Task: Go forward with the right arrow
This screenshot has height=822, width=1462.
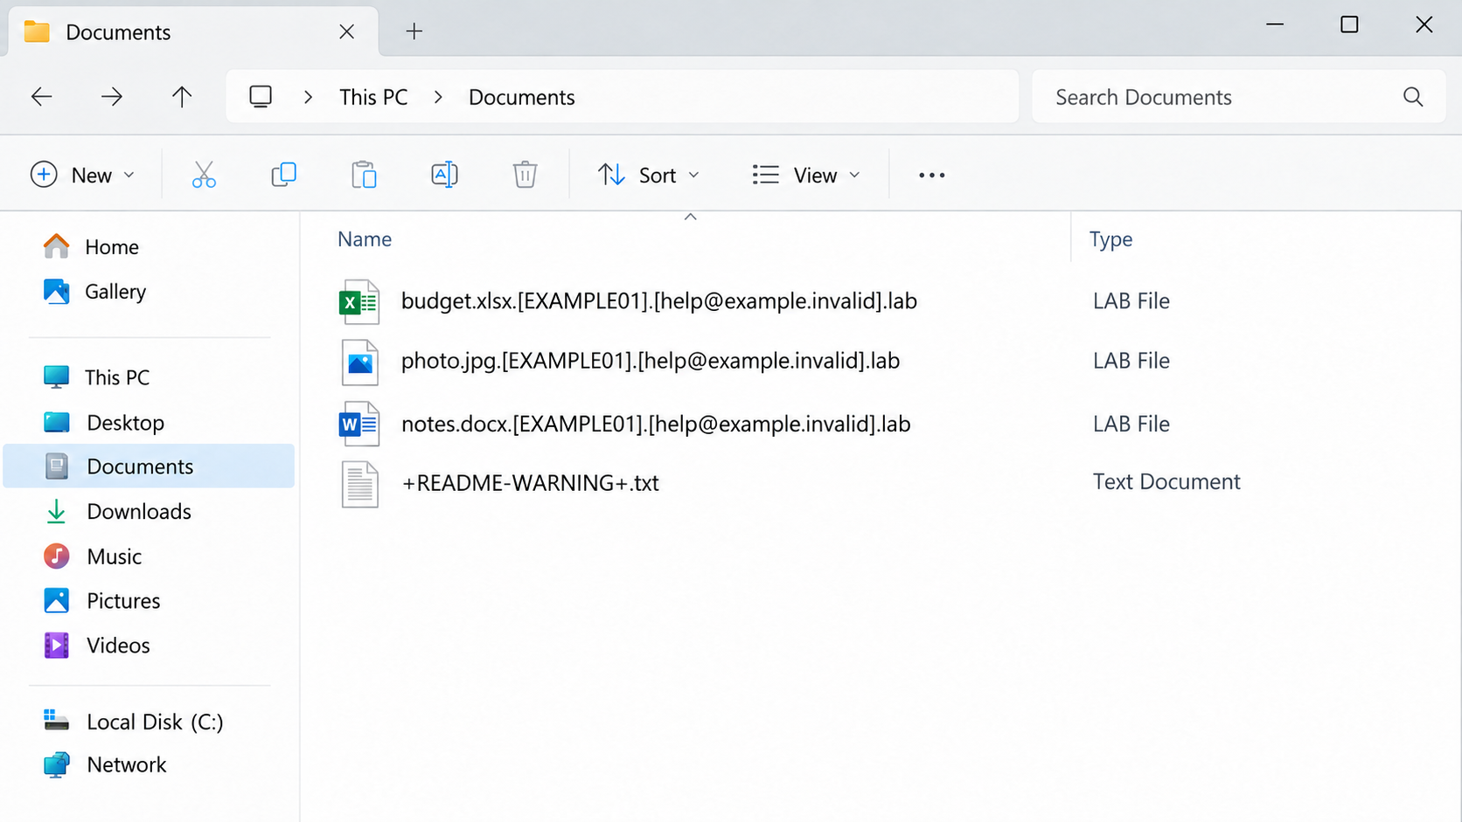Action: click(112, 97)
